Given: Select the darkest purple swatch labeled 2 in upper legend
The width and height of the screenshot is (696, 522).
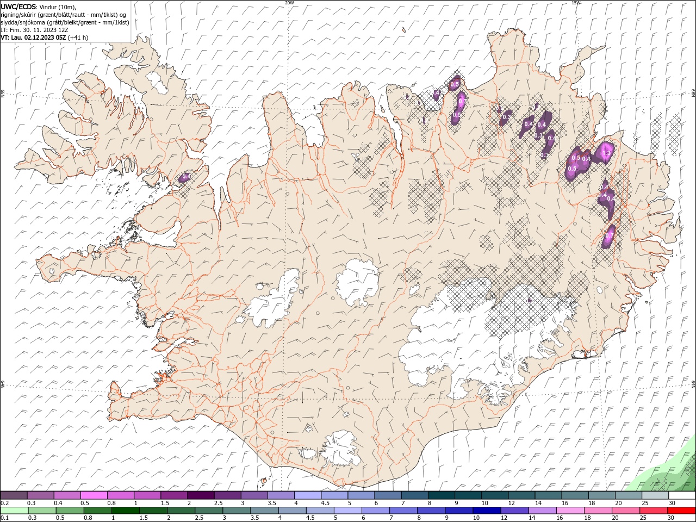Looking at the screenshot, I should tap(201, 495).
